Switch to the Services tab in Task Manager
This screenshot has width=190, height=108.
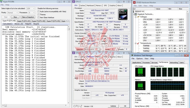154,62
